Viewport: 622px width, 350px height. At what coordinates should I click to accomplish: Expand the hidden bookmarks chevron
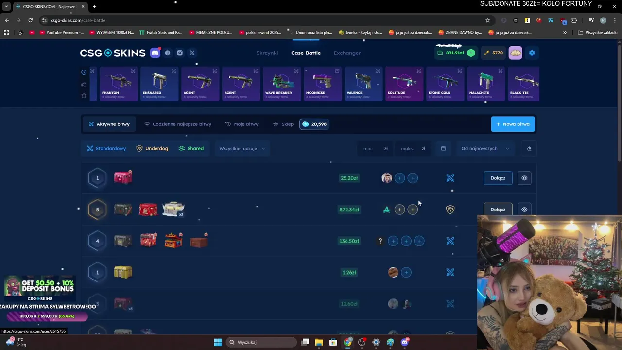pos(565,33)
